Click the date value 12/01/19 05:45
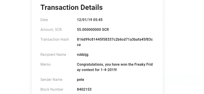 coord(90,20)
